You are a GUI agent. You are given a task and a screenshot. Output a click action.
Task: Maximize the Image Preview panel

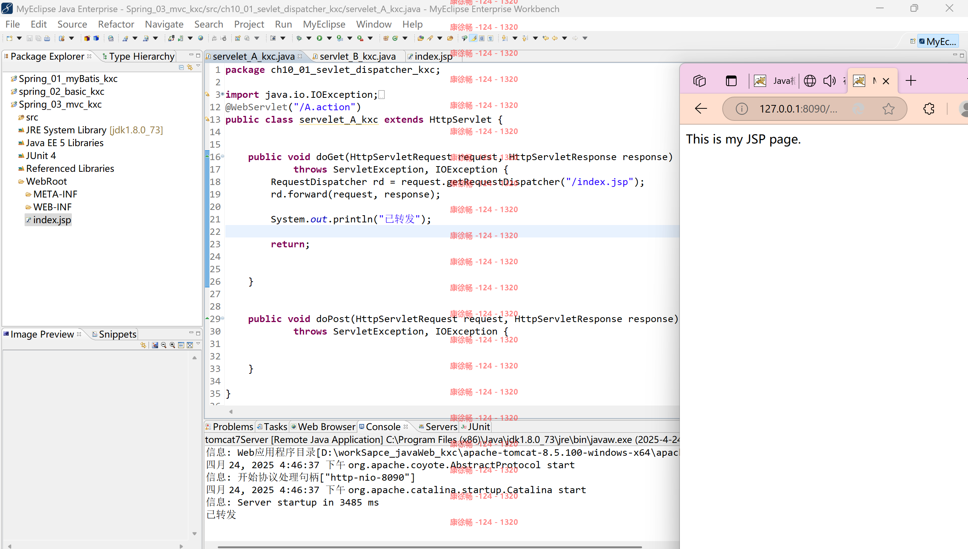(198, 333)
